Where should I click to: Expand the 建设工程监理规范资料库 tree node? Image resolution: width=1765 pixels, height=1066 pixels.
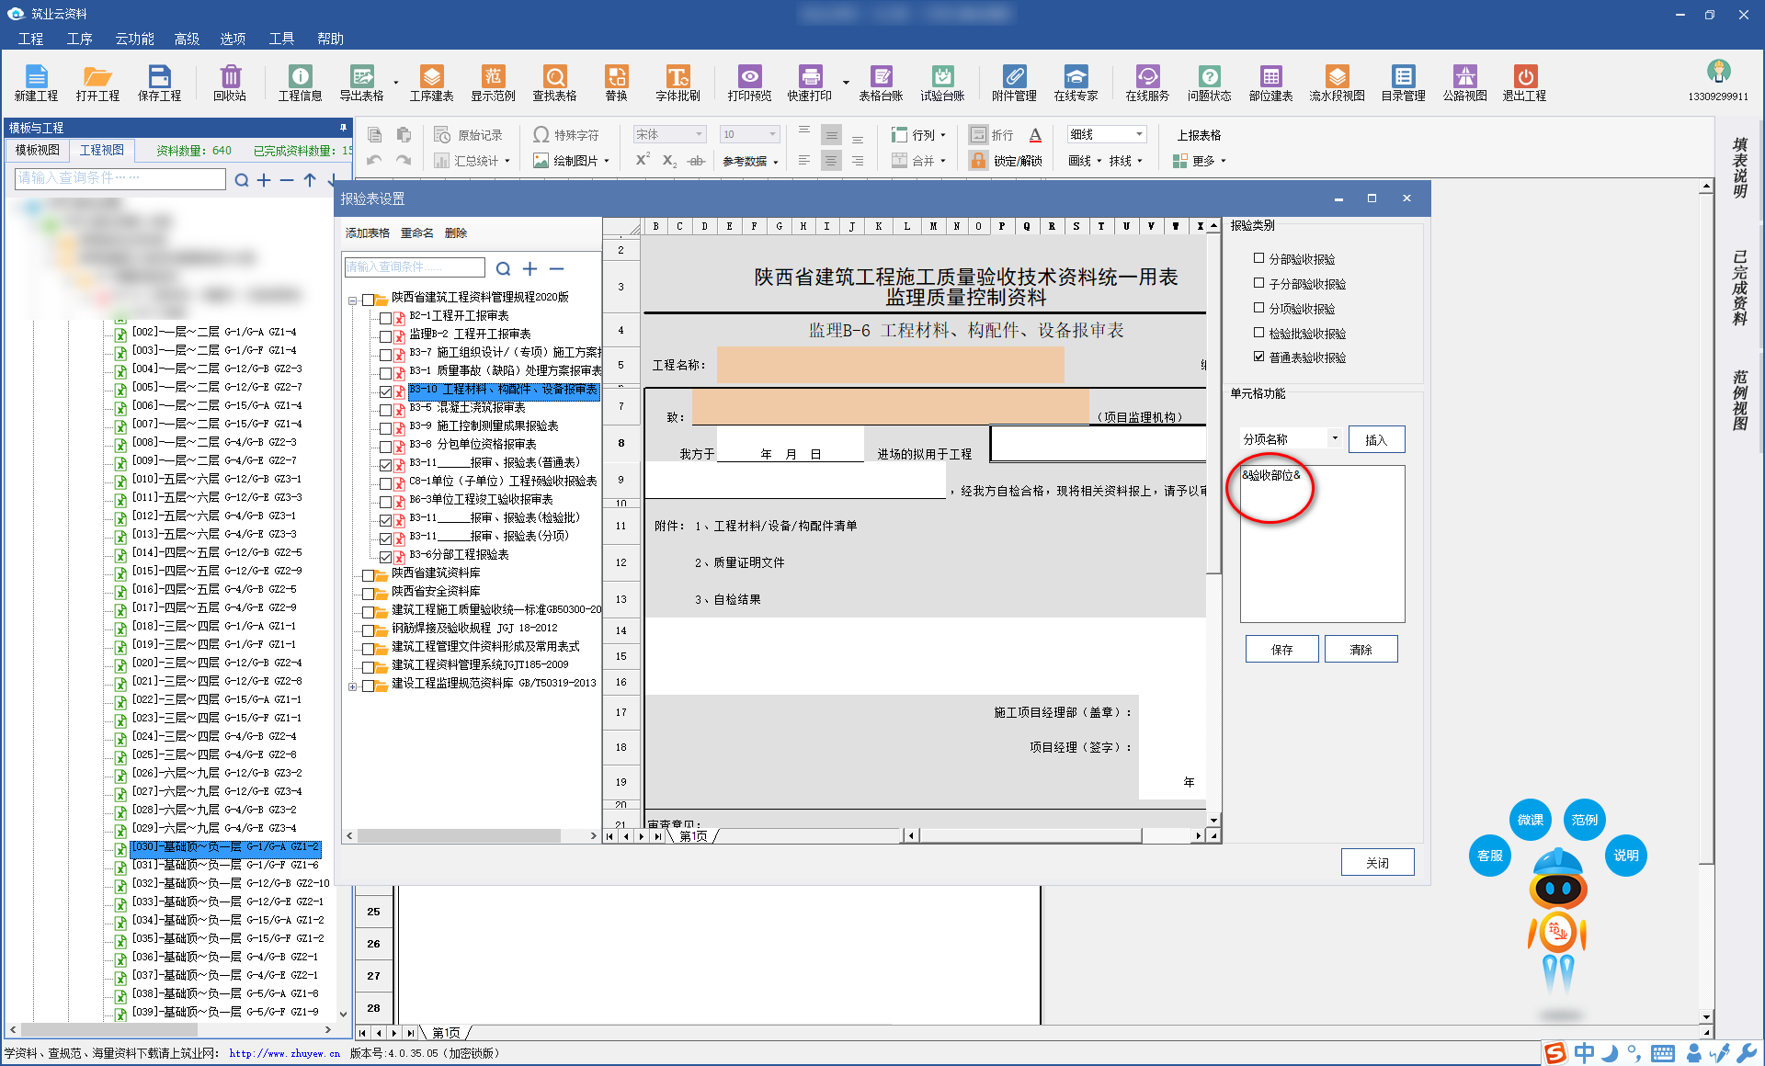pos(353,686)
